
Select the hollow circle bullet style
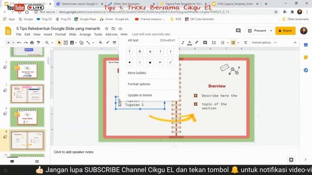[140, 62]
